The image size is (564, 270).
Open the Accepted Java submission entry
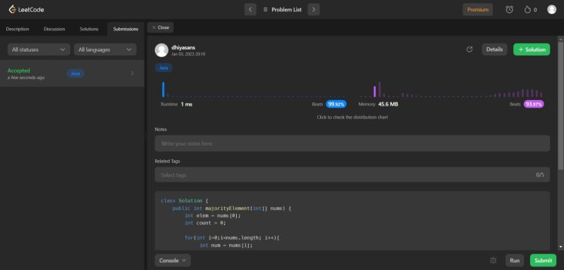(72, 73)
